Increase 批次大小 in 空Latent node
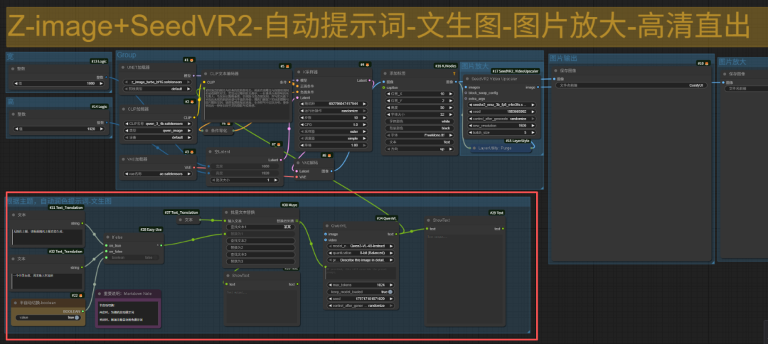Screen dimensions: 768x344 (x=277, y=180)
